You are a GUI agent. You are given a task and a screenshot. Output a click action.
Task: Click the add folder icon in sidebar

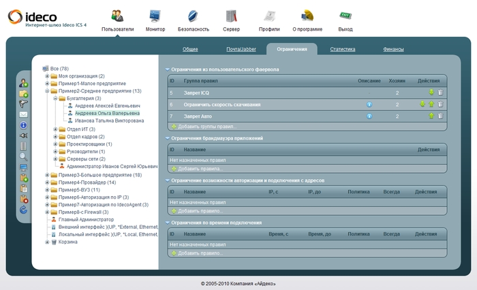[24, 93]
